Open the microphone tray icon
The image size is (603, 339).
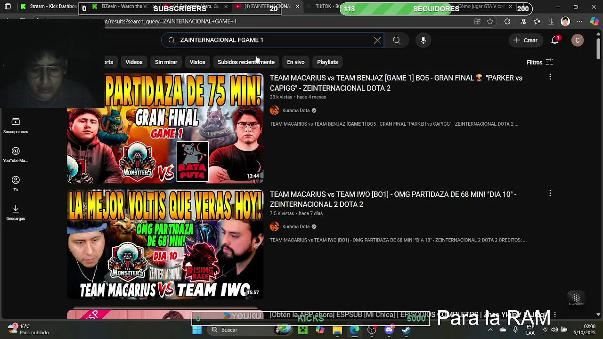click(516, 330)
